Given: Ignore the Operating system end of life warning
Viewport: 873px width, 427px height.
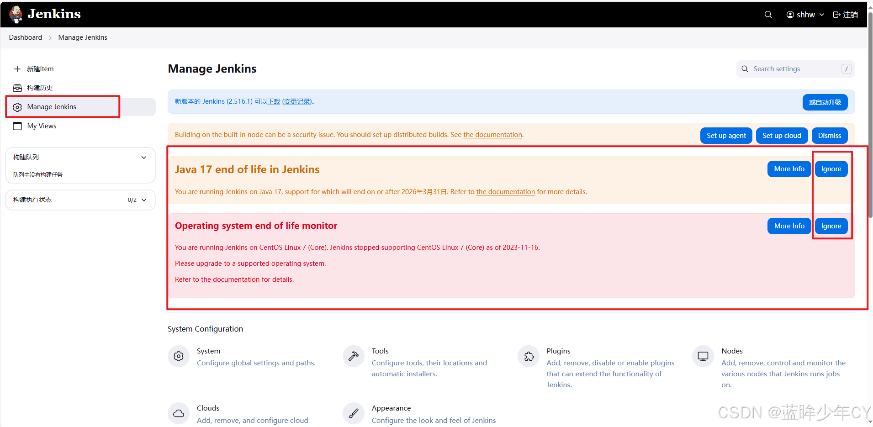Looking at the screenshot, I should (831, 226).
